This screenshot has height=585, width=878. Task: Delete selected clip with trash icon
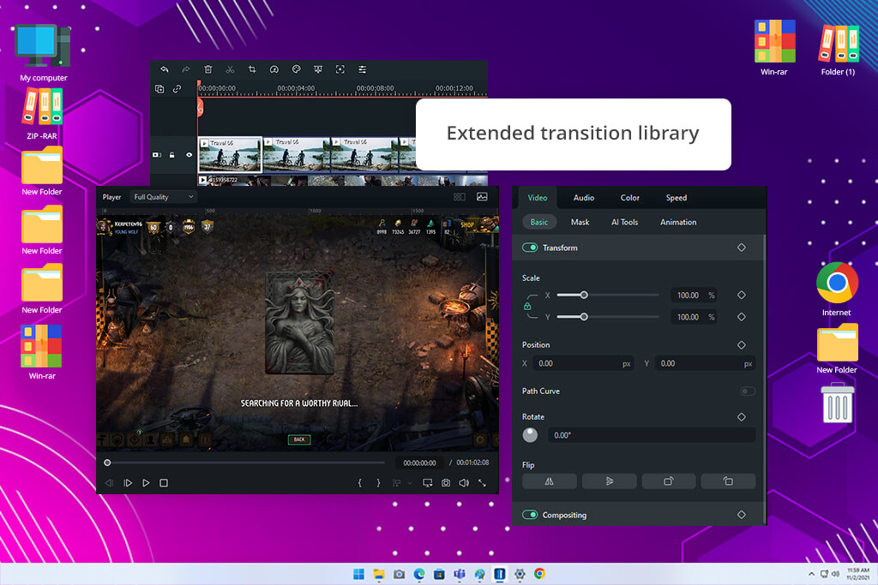click(207, 69)
